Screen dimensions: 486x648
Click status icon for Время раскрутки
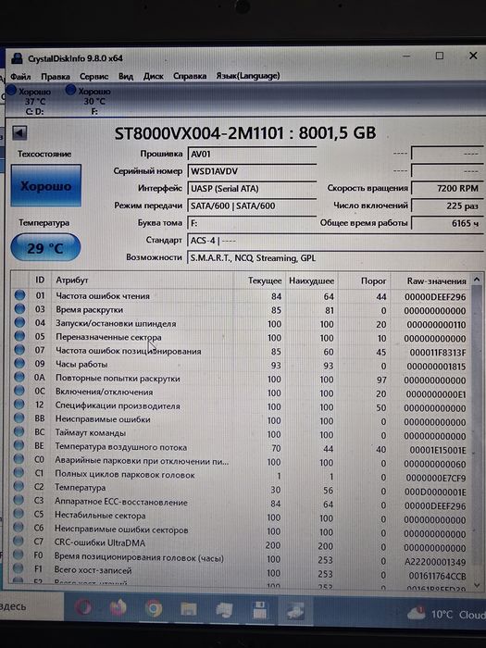pyautogui.click(x=19, y=308)
